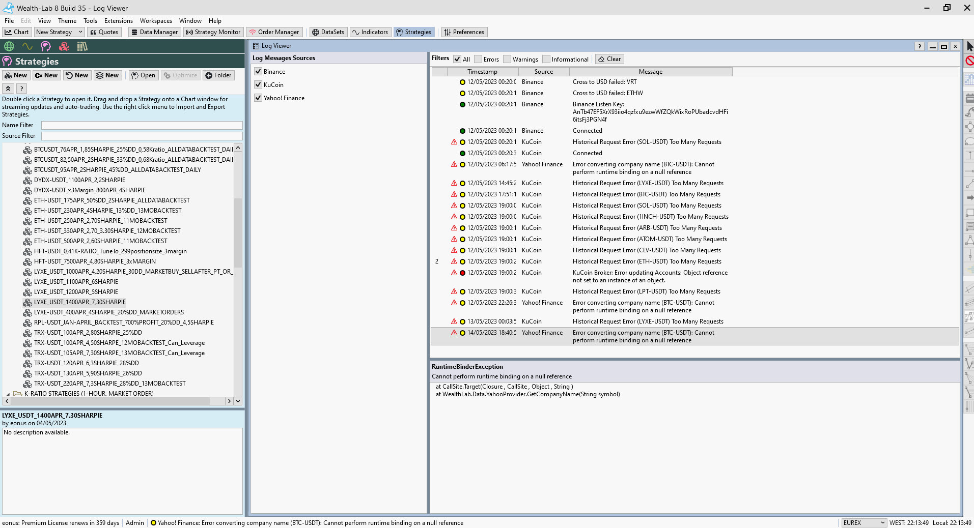Open Preferences from the toolbar
The image size is (974, 528).
coord(464,32)
